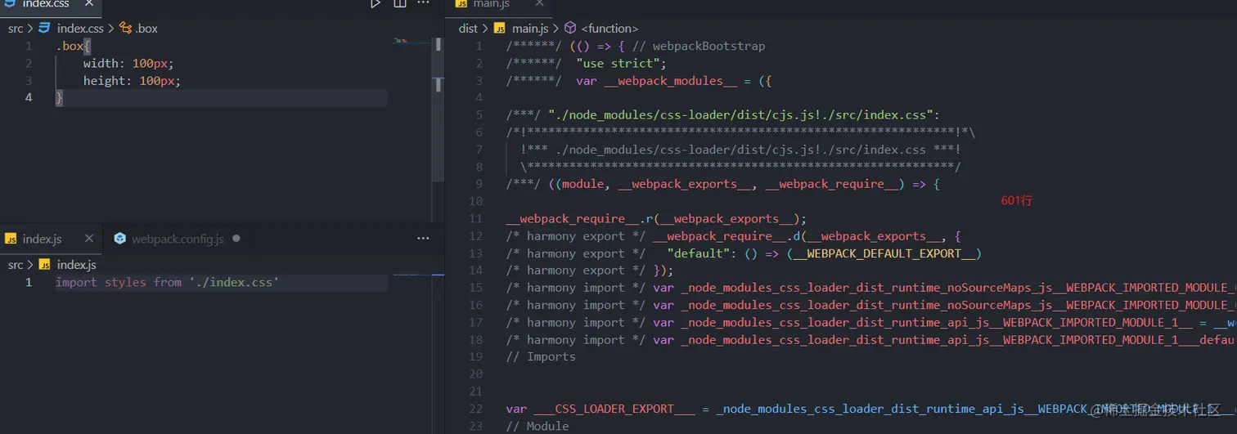Click 'var __webpack_modules__ = ({' line
This screenshot has height=434, width=1237.
tap(673, 80)
